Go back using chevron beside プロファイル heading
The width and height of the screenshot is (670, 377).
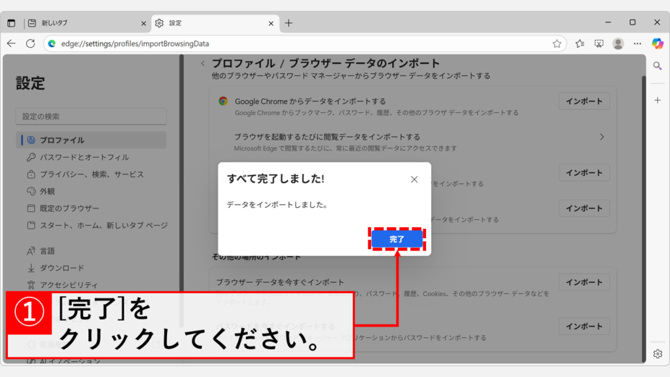click(x=203, y=63)
